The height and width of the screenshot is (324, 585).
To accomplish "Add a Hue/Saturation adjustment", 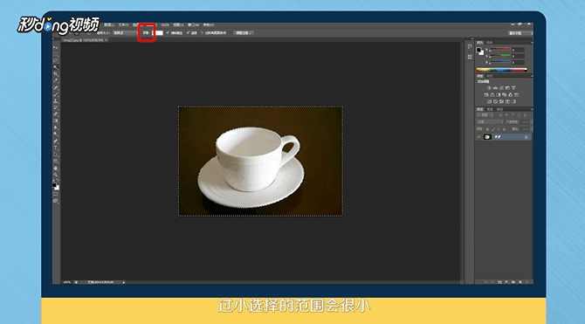I will point(486,95).
